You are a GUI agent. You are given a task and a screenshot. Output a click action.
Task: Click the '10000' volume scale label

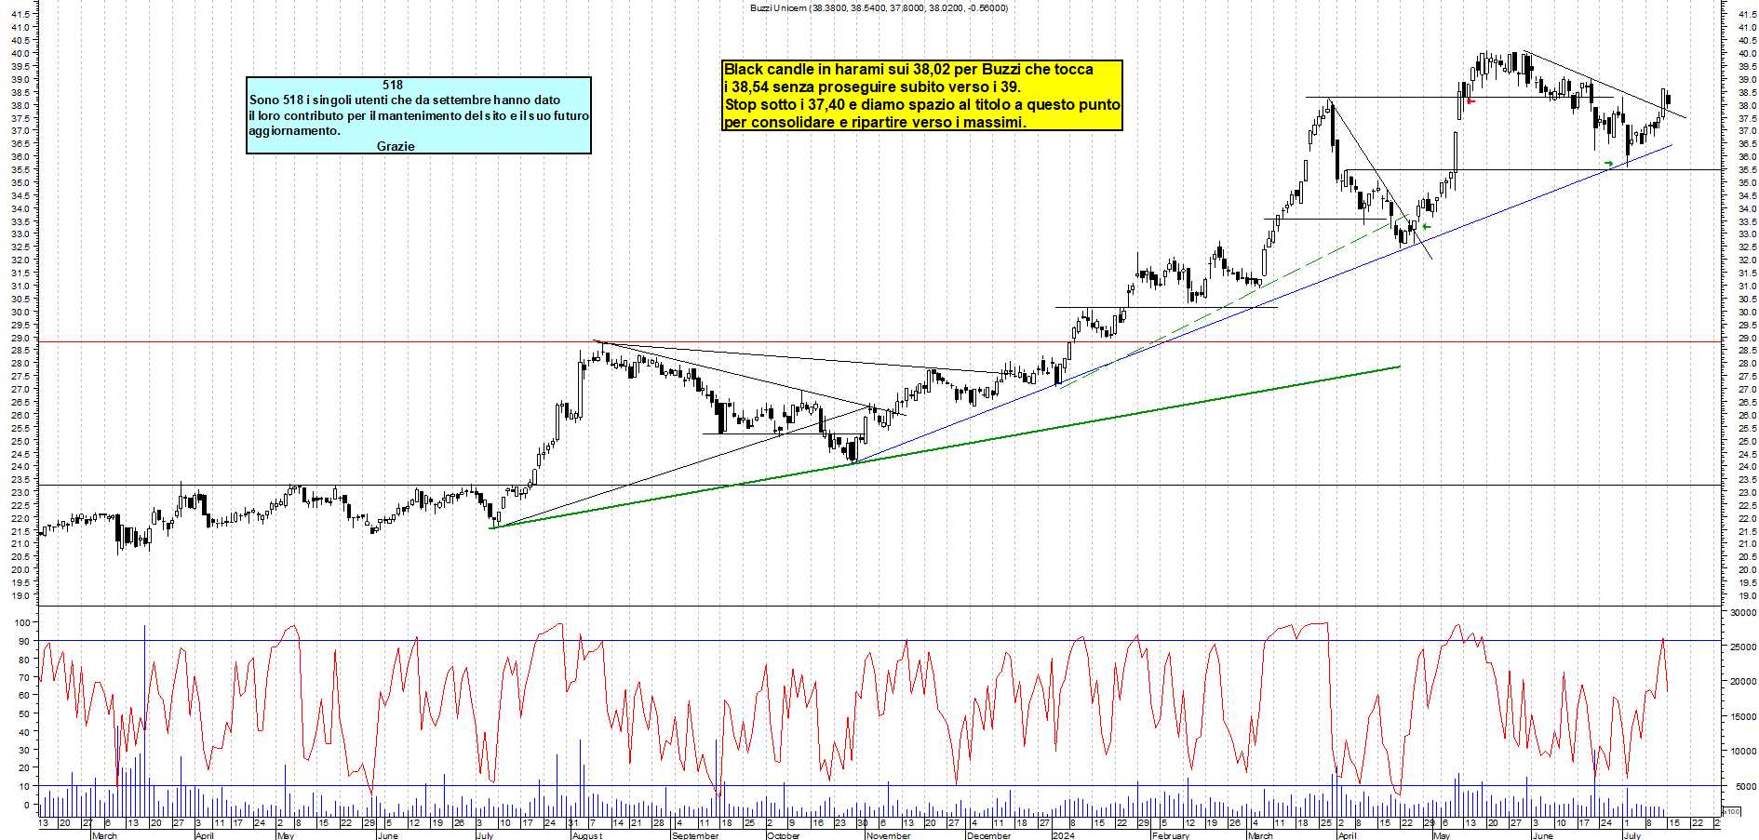1743,752
